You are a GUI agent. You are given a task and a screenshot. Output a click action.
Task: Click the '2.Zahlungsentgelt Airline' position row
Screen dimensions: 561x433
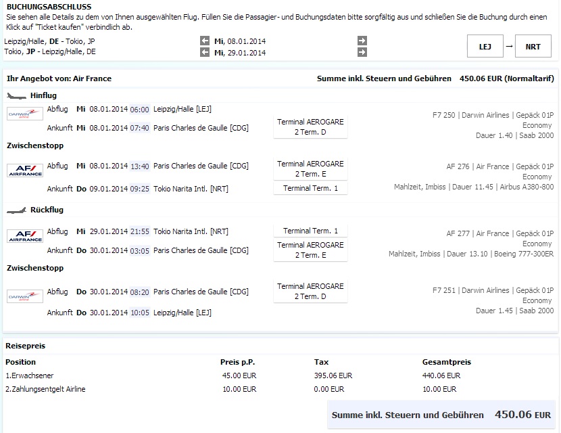pyautogui.click(x=45, y=389)
